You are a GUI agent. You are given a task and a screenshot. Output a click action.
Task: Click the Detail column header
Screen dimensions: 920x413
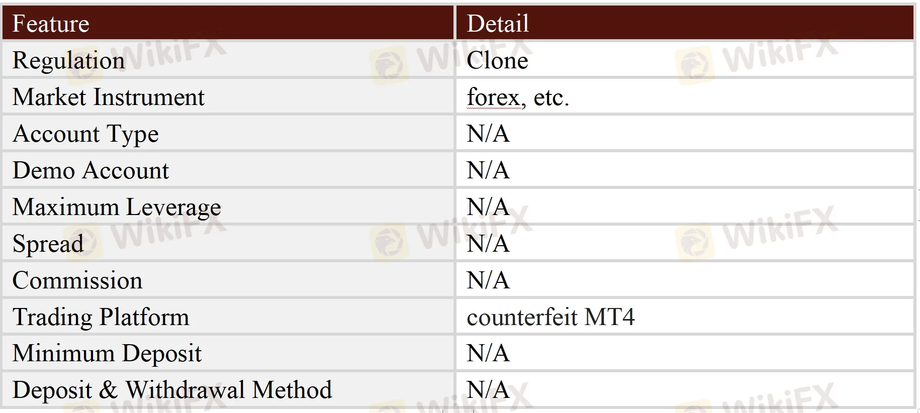coord(684,23)
